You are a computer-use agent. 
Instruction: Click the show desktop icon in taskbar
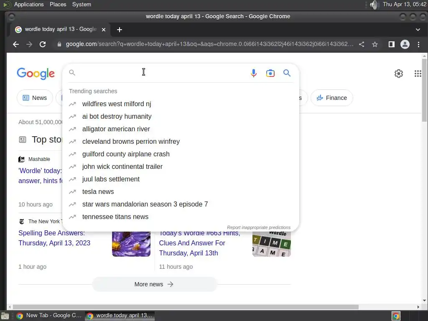tap(5, 316)
